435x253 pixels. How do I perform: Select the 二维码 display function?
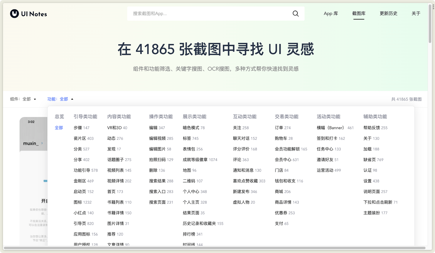point(189,181)
